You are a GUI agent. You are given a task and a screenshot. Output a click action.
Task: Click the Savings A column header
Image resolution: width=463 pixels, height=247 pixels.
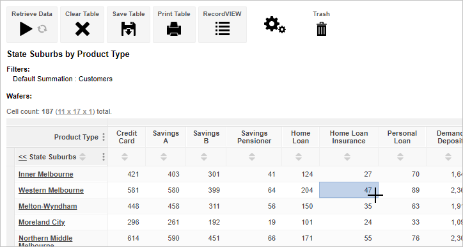tap(166, 137)
